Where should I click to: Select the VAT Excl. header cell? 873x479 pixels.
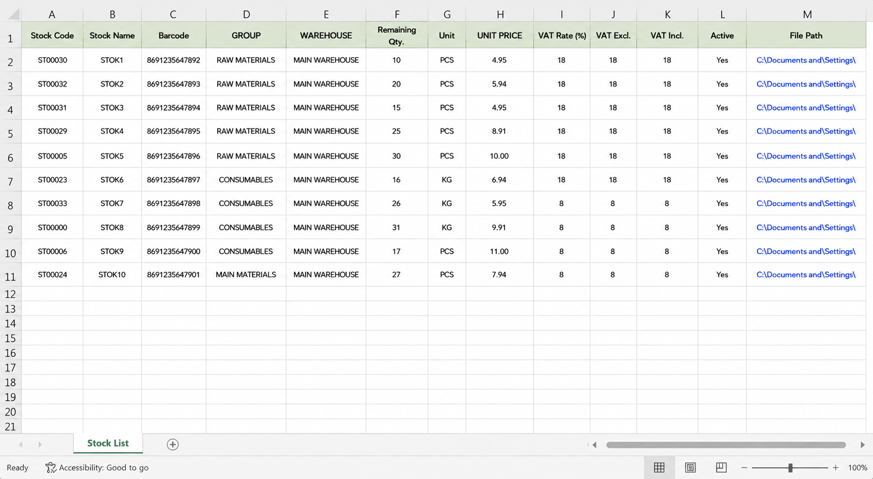[613, 36]
